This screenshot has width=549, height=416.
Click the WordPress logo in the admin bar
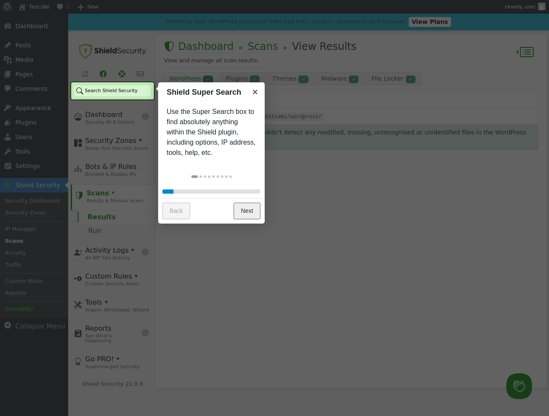pyautogui.click(x=8, y=7)
